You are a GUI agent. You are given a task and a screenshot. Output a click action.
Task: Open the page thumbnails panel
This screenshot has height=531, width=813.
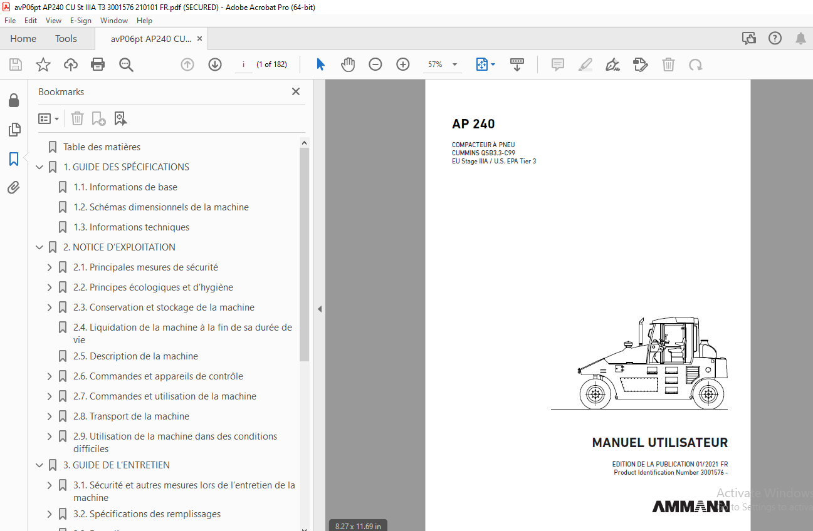click(x=14, y=130)
